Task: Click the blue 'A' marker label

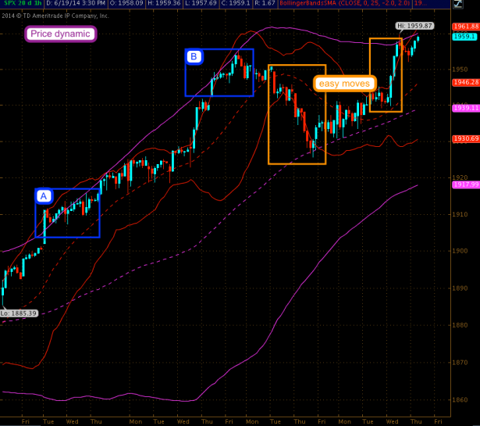Action: (44, 195)
